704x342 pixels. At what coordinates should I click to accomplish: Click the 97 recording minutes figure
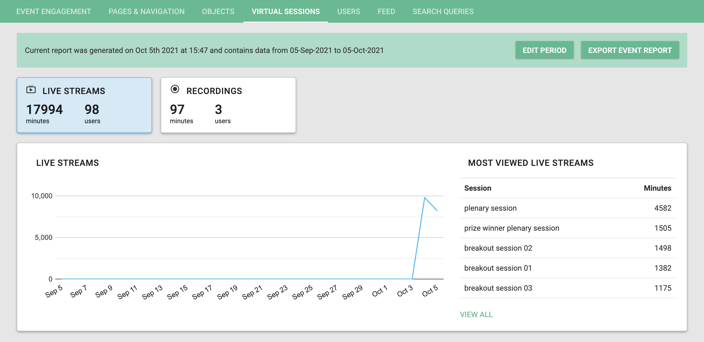177,109
